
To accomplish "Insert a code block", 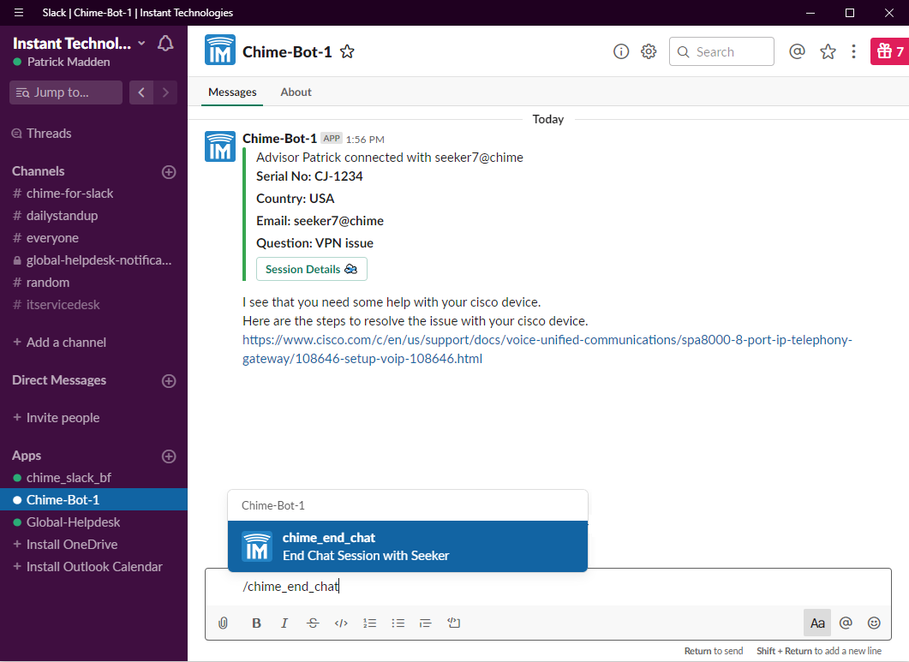I will tap(454, 623).
